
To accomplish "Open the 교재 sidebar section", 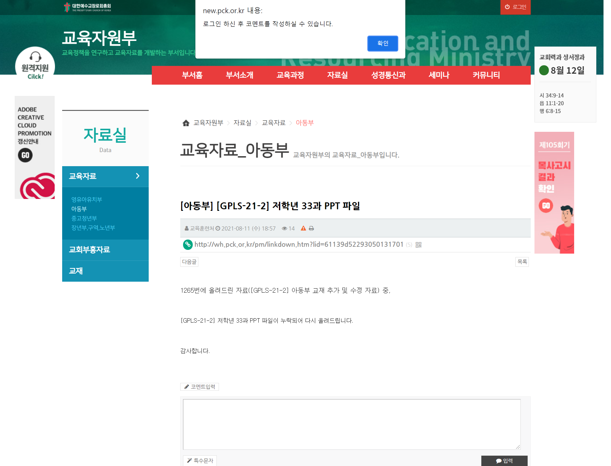I will [76, 271].
